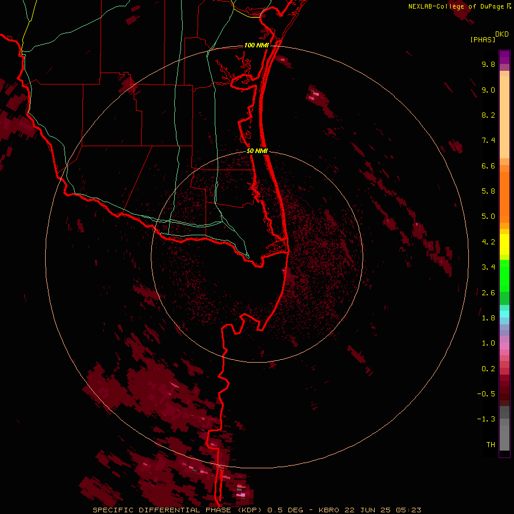Pick the light peach segment of color bar
Screen dimensions: 514x514
504,117
